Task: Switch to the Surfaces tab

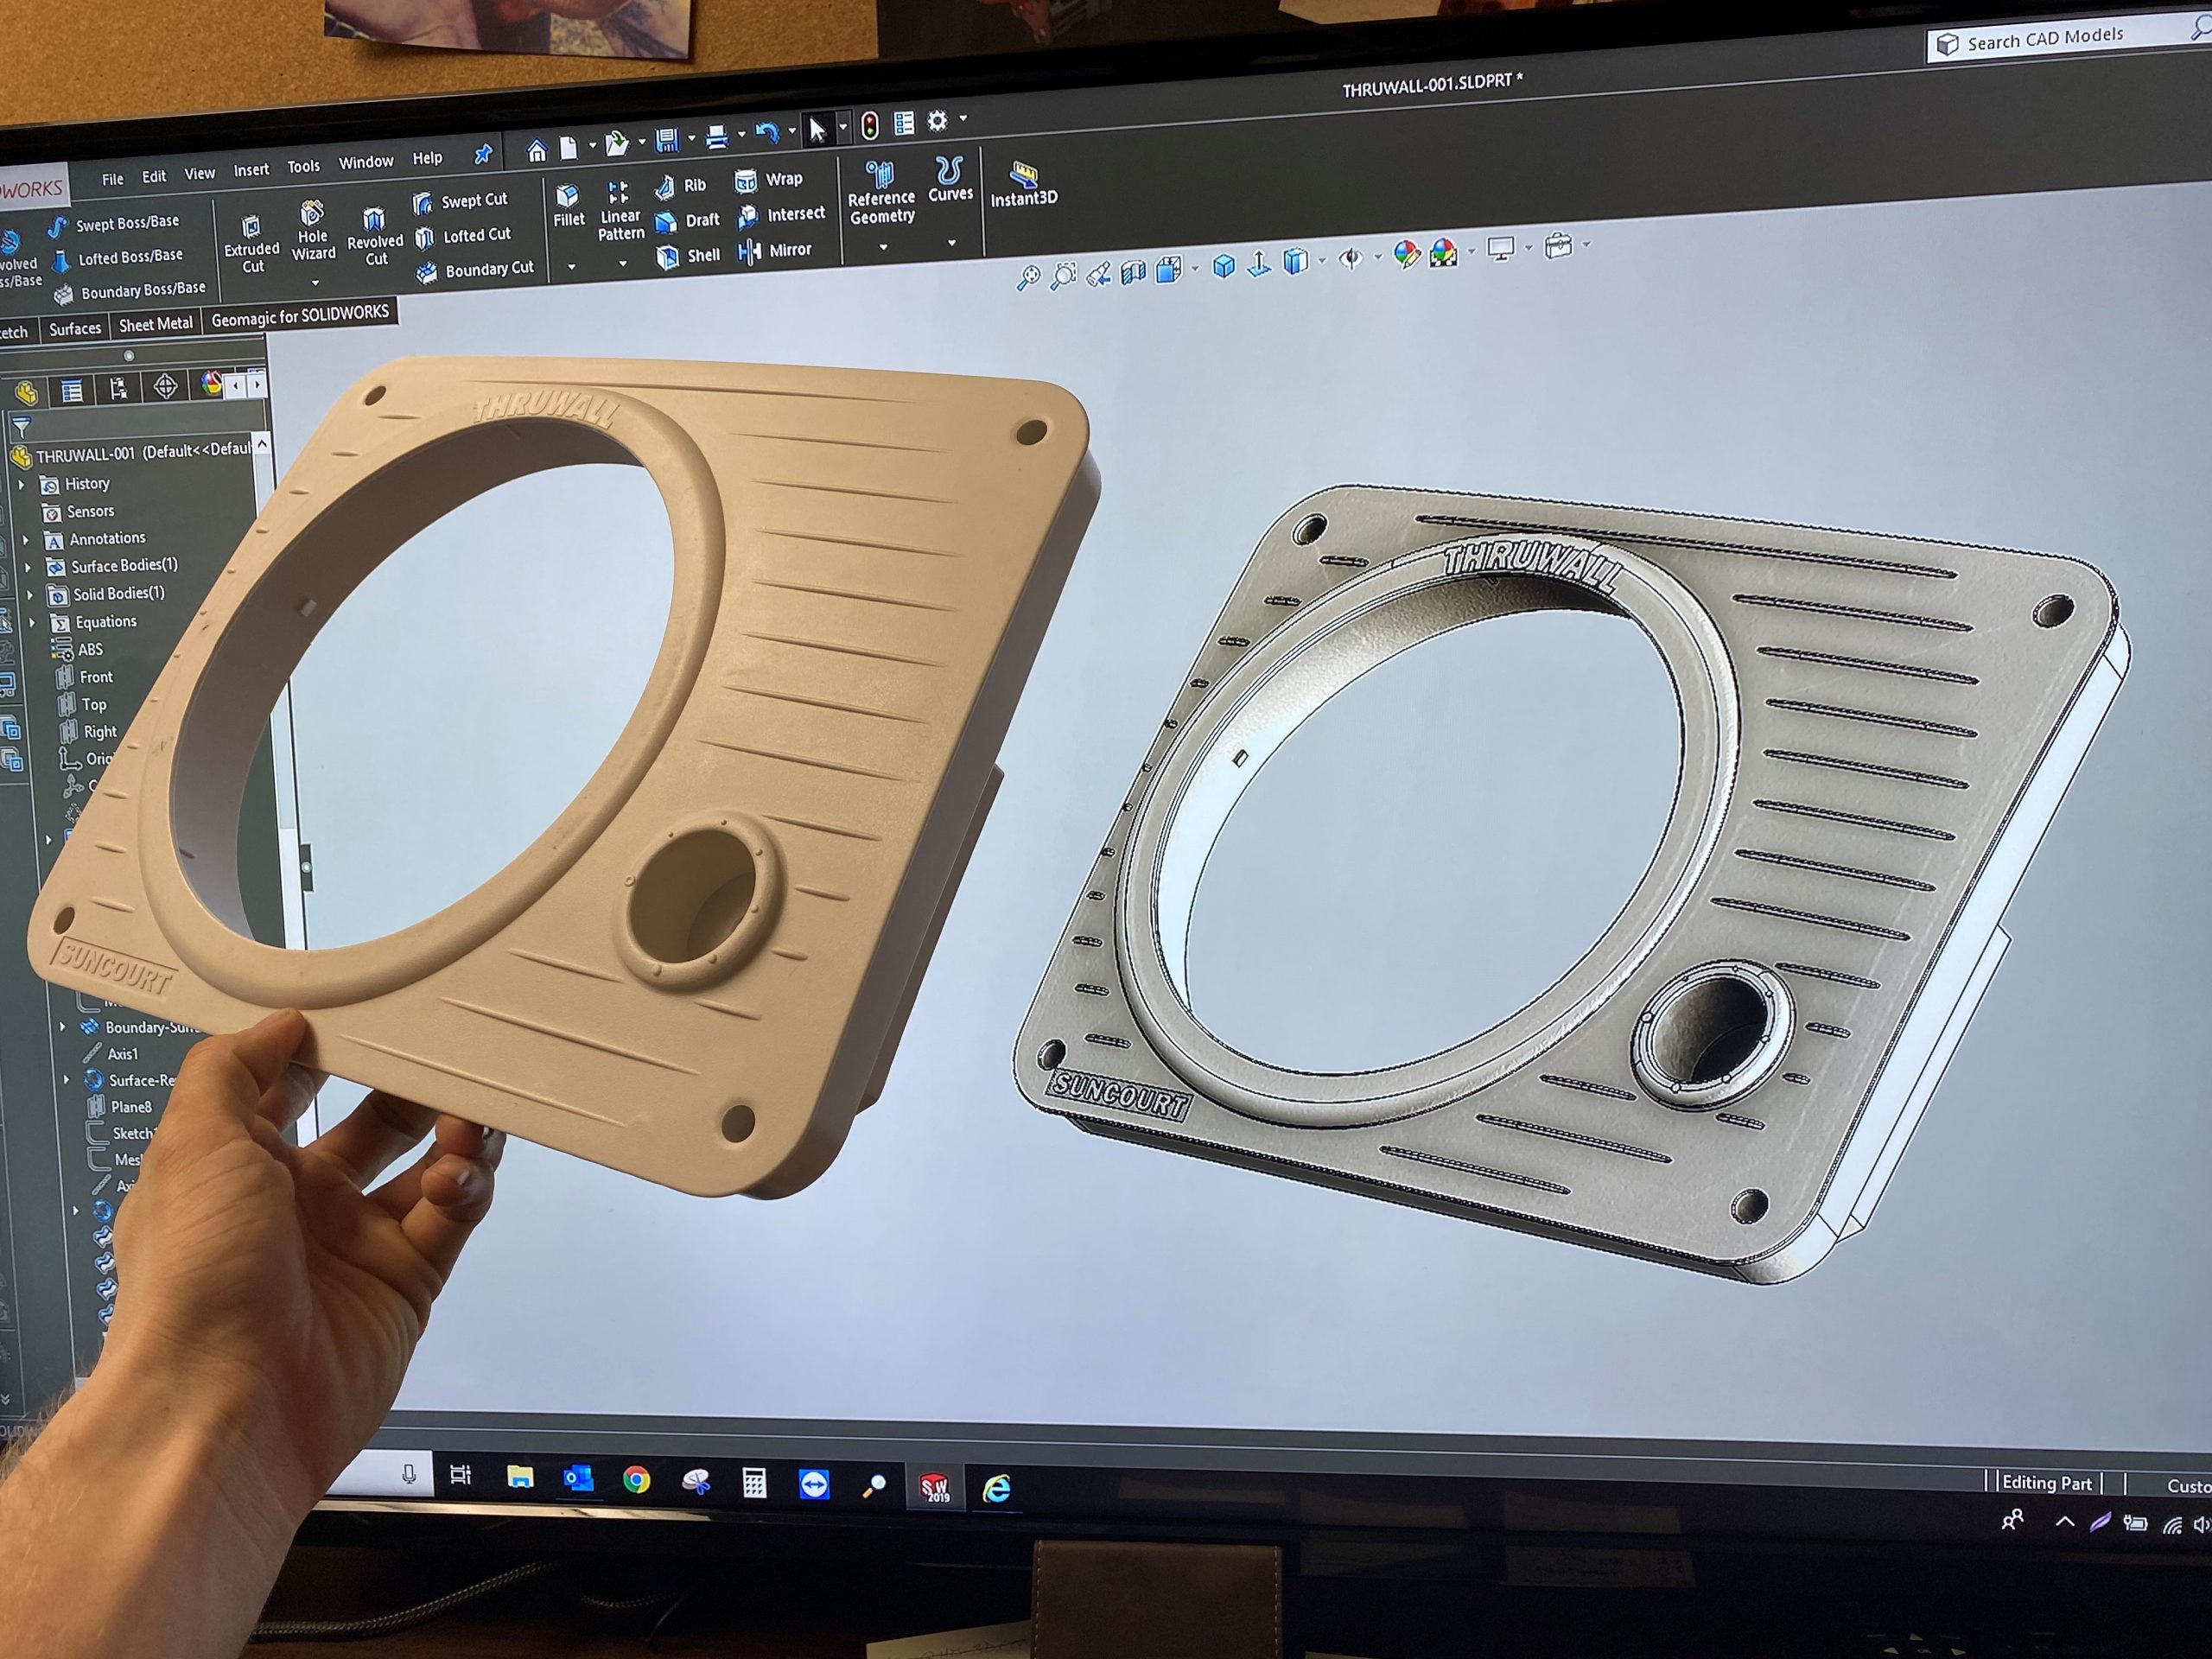Action: 75,329
